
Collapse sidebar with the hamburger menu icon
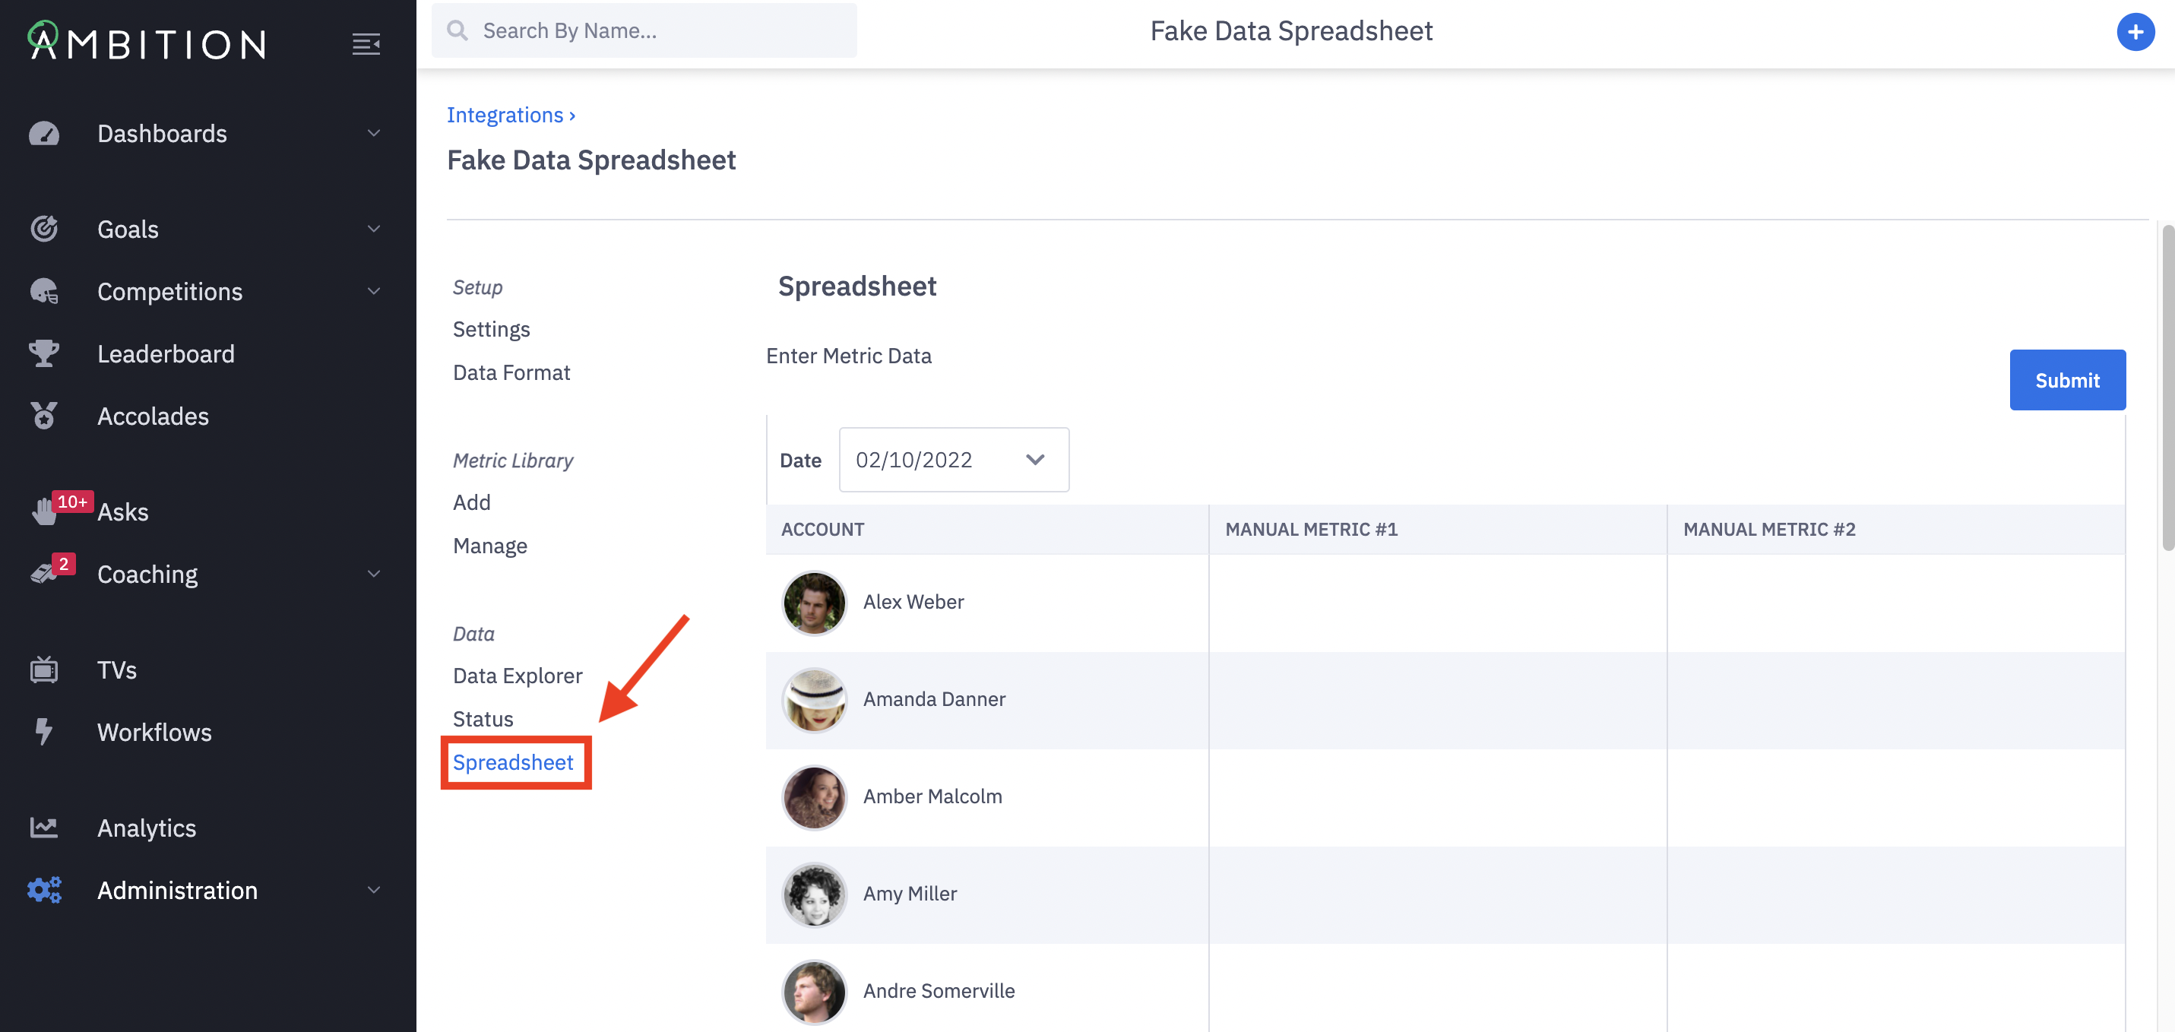(x=366, y=44)
